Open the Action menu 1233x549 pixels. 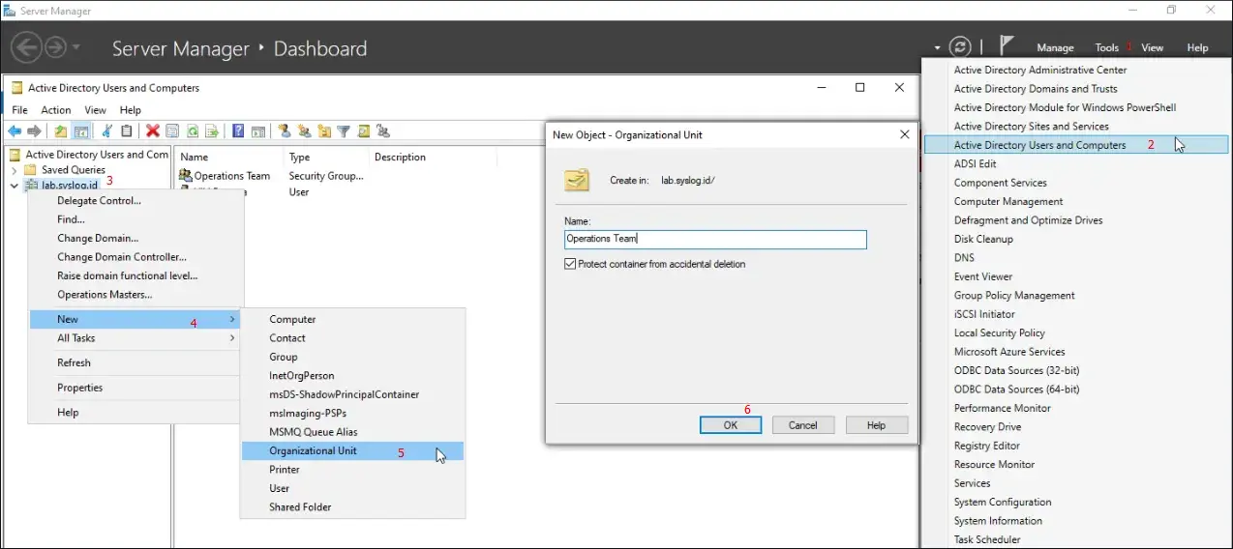tap(55, 110)
